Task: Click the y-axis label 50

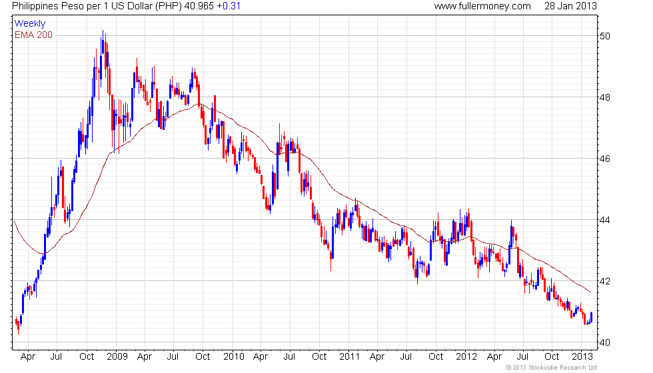Action: click(x=605, y=36)
